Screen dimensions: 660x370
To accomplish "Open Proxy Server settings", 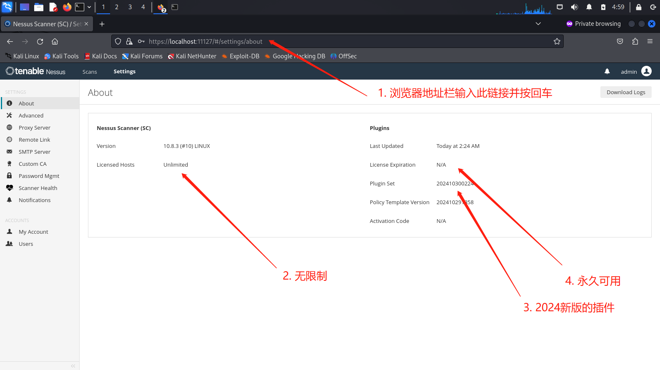I will point(40,127).
